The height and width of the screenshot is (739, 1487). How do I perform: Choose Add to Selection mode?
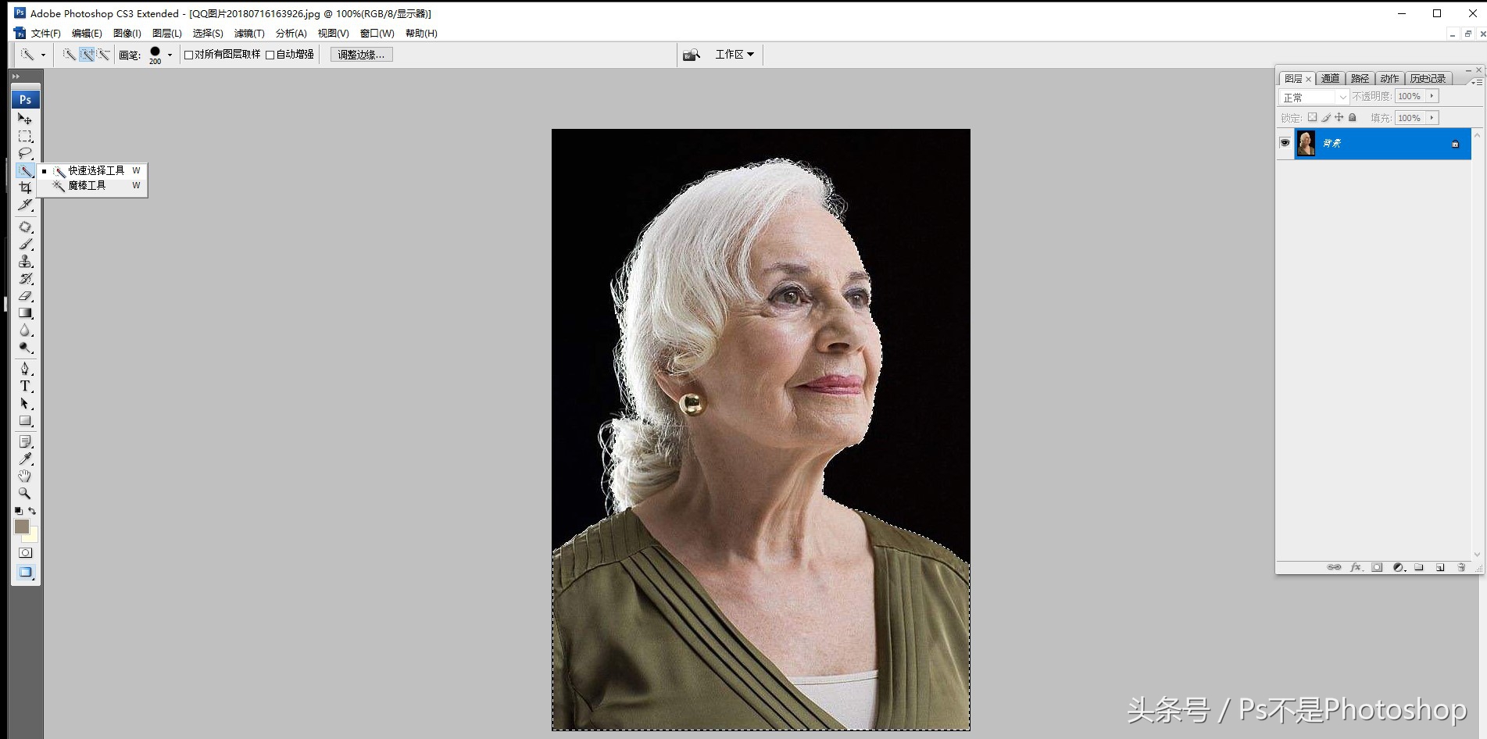coord(86,55)
